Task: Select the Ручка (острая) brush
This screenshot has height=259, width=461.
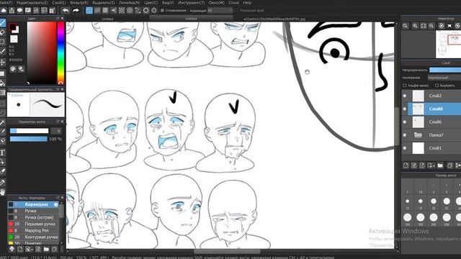Action: pos(33,217)
